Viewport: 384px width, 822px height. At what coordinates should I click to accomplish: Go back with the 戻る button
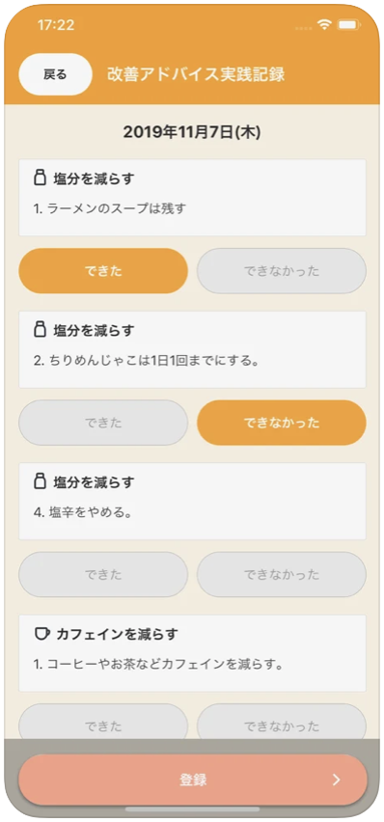[x=56, y=74]
